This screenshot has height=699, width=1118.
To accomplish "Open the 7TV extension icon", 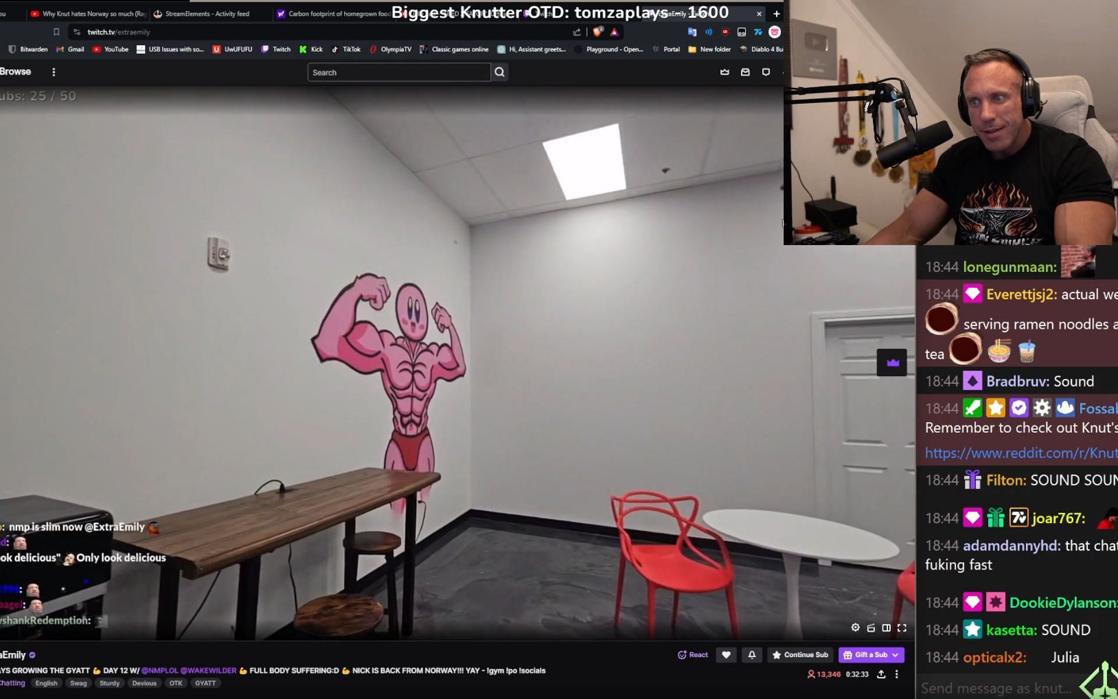I will pyautogui.click(x=758, y=32).
